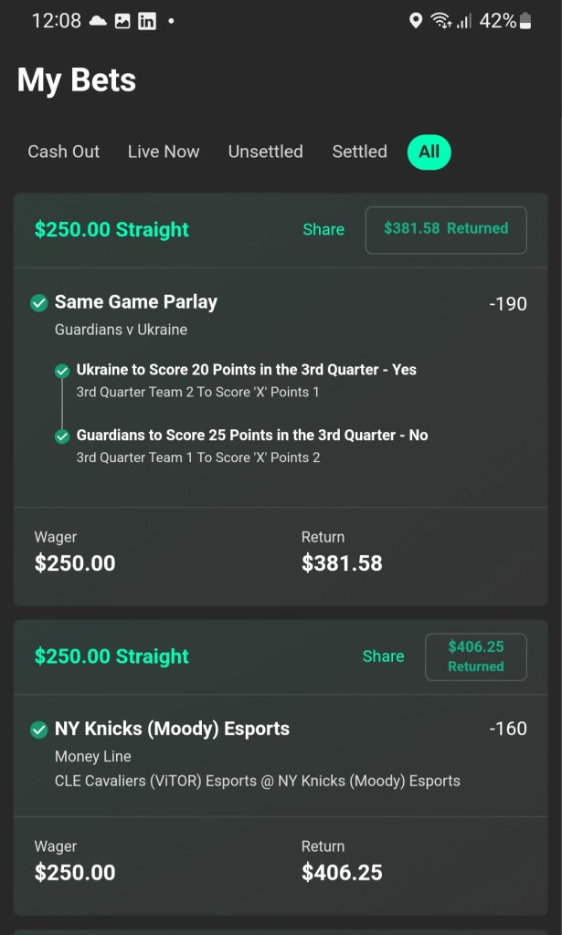Tap the cloud notification icon
The width and height of the screenshot is (562, 935).
click(x=98, y=21)
